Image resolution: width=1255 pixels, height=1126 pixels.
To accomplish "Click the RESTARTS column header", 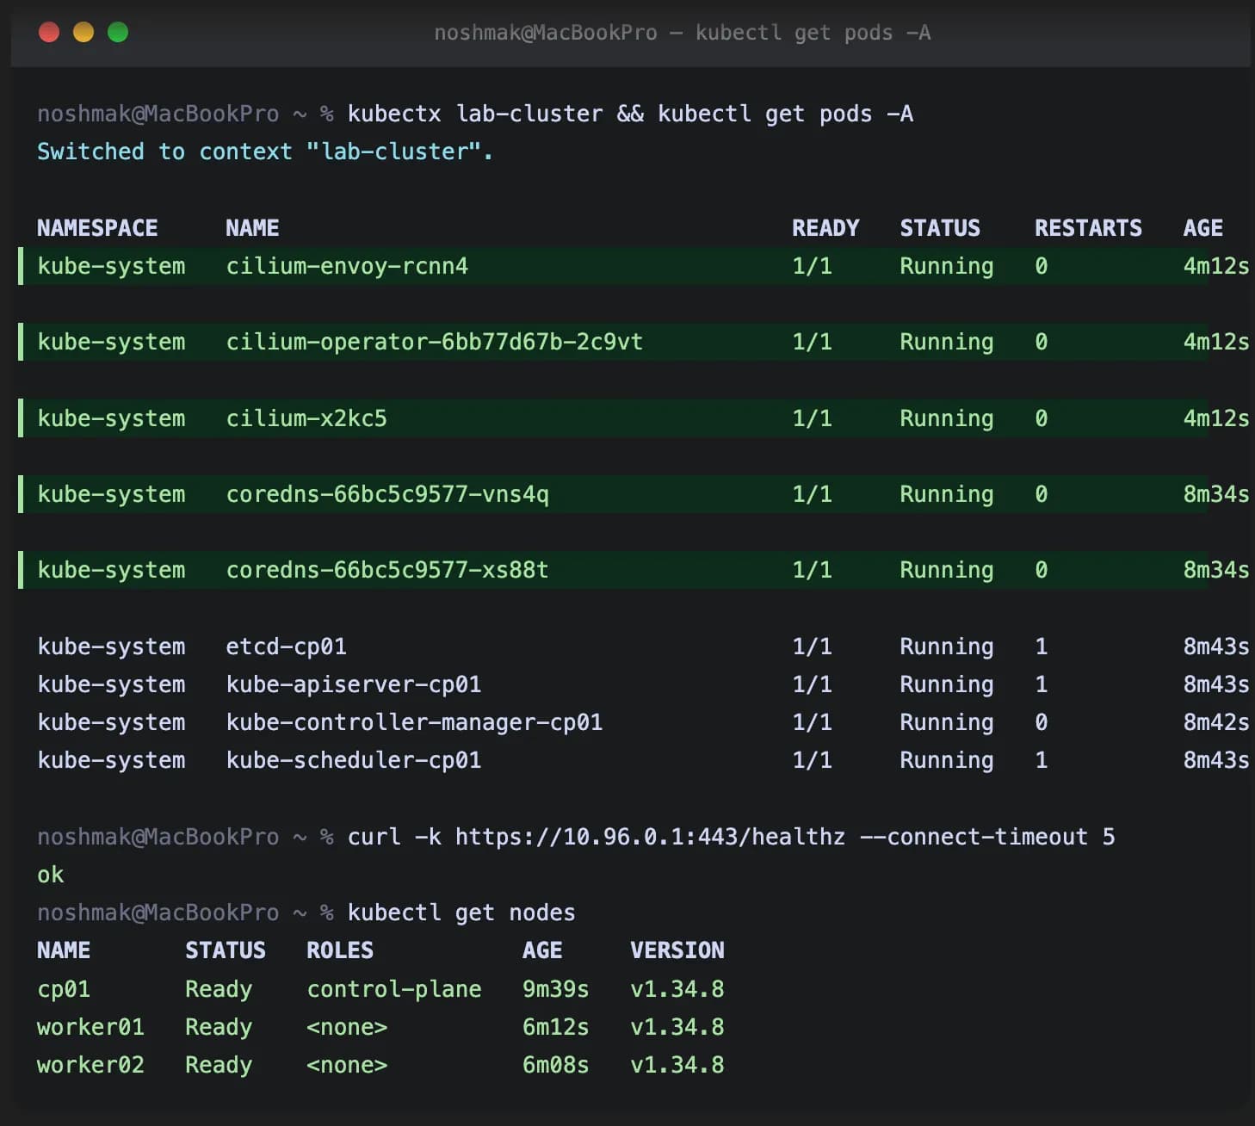I will click(x=1088, y=228).
